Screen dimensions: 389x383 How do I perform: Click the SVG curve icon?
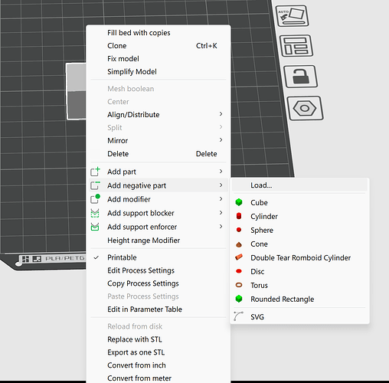pos(238,316)
